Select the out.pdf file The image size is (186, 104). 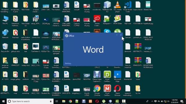77,6
